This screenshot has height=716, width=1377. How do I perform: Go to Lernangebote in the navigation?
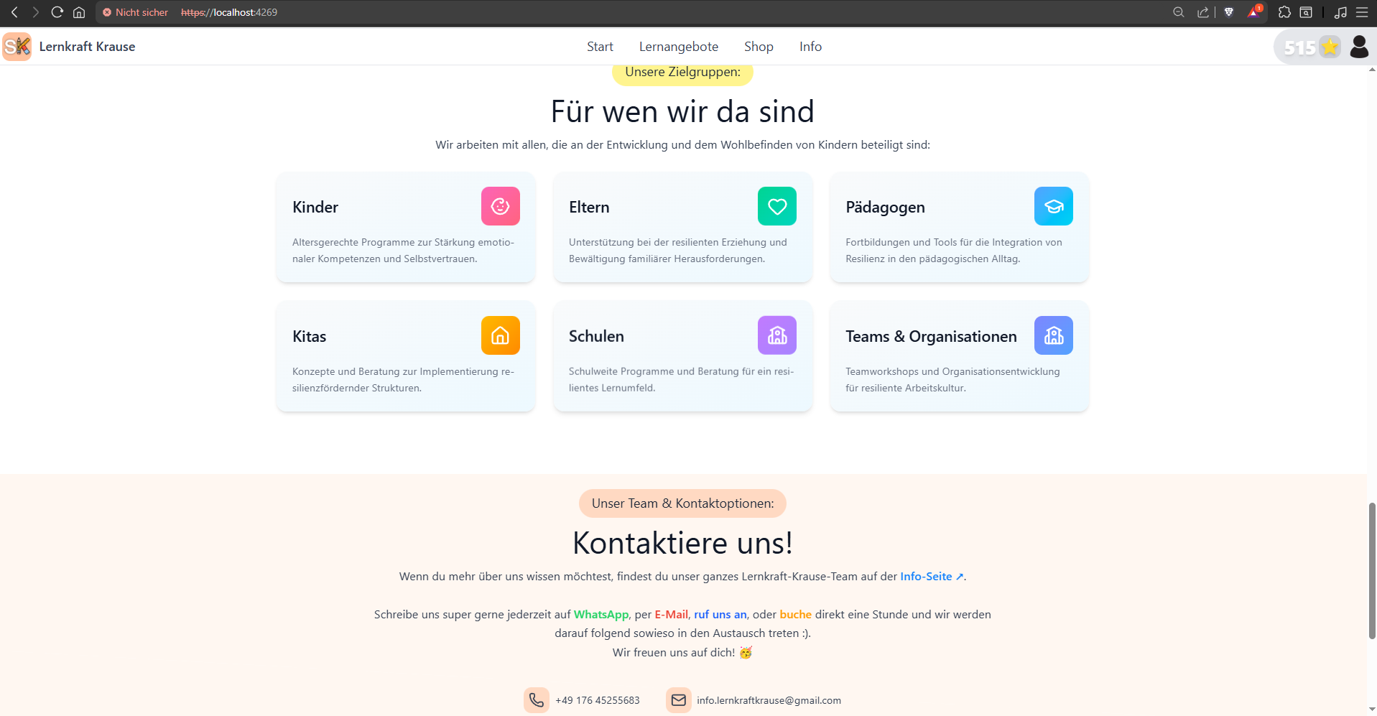coord(678,47)
